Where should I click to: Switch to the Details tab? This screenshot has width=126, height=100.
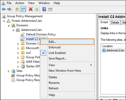[115, 23]
